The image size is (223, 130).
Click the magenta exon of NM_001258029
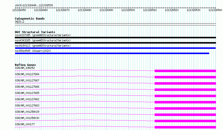coord(185,115)
